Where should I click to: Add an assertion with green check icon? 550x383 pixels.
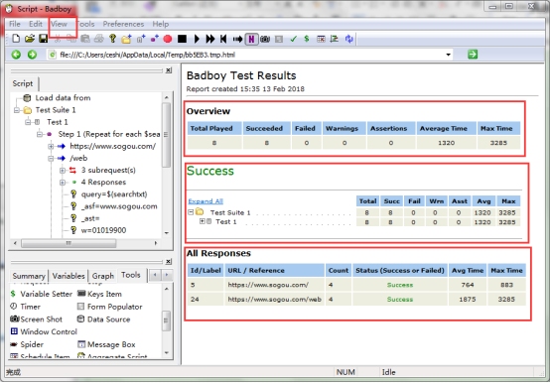(x=293, y=39)
